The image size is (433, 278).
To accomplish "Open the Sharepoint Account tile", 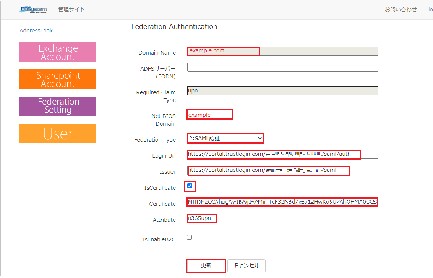I will (x=58, y=79).
